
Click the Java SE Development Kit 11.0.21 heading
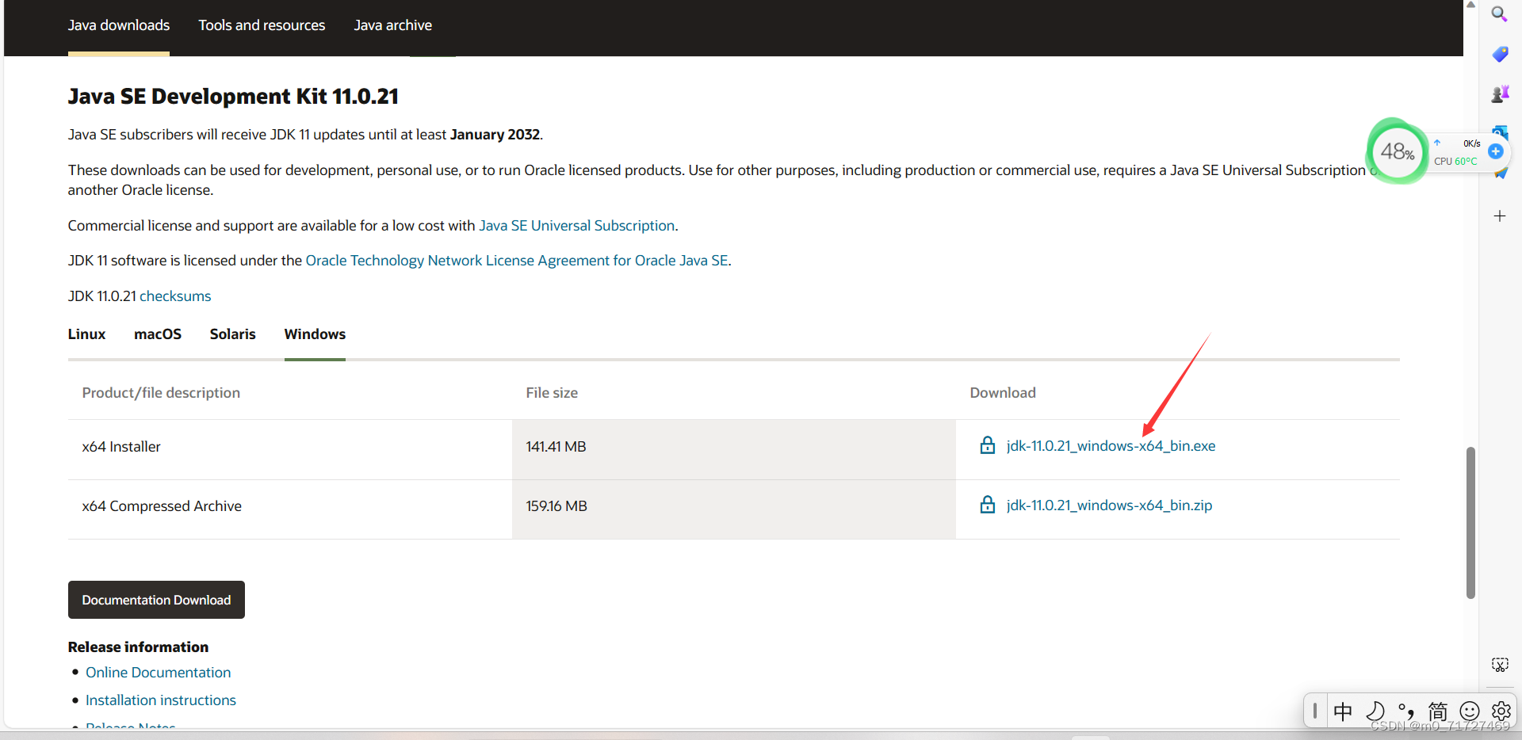tap(233, 97)
